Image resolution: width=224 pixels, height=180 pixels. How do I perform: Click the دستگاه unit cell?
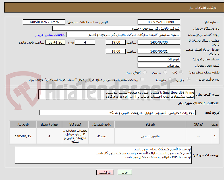[x=101, y=136]
